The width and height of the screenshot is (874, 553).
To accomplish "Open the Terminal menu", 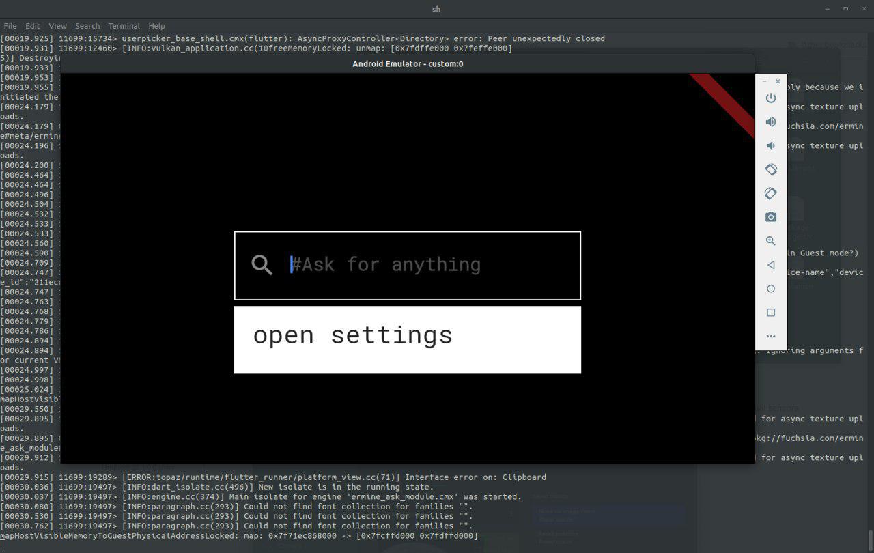I will (124, 26).
